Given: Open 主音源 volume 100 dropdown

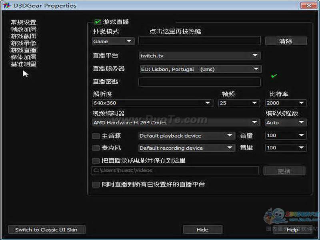Looking at the screenshot, I should point(286,136).
